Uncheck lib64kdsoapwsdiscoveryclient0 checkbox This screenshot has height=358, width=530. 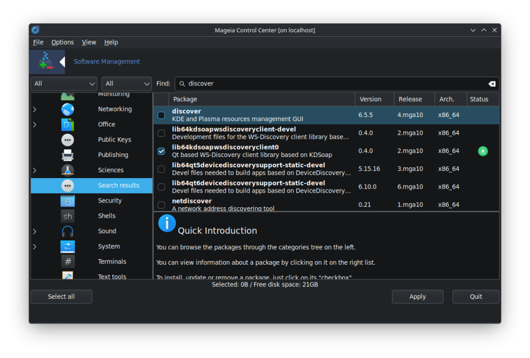click(x=161, y=151)
